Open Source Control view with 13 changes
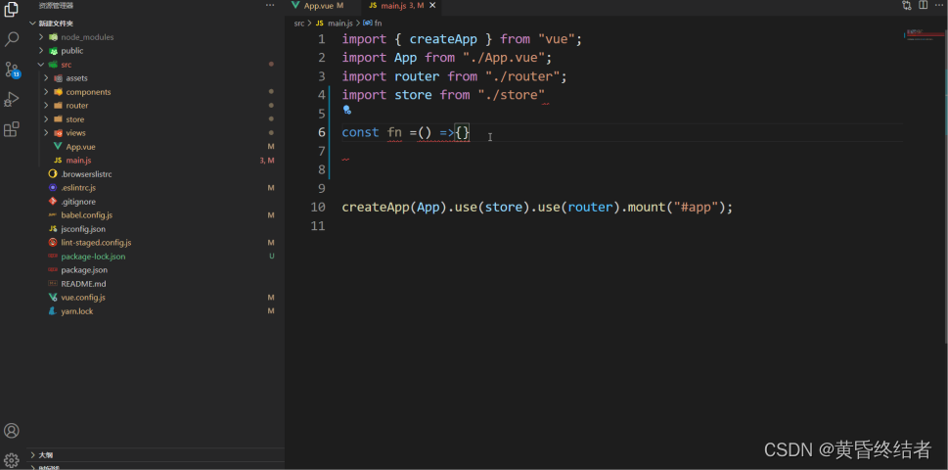Viewport: 948px width, 470px height. [12, 70]
